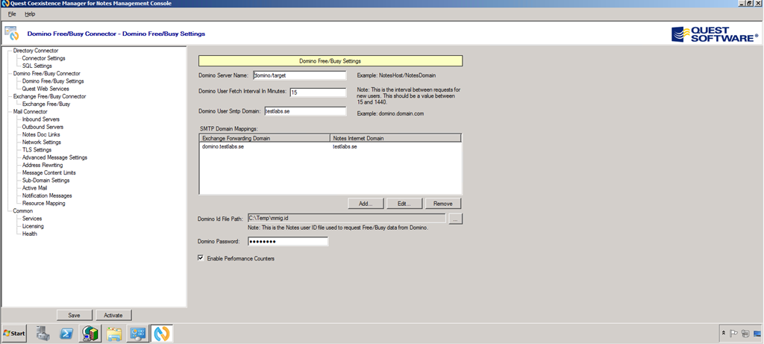Screen dimensions: 764x344
Task: Click the Quest Software logo
Action: coord(715,34)
